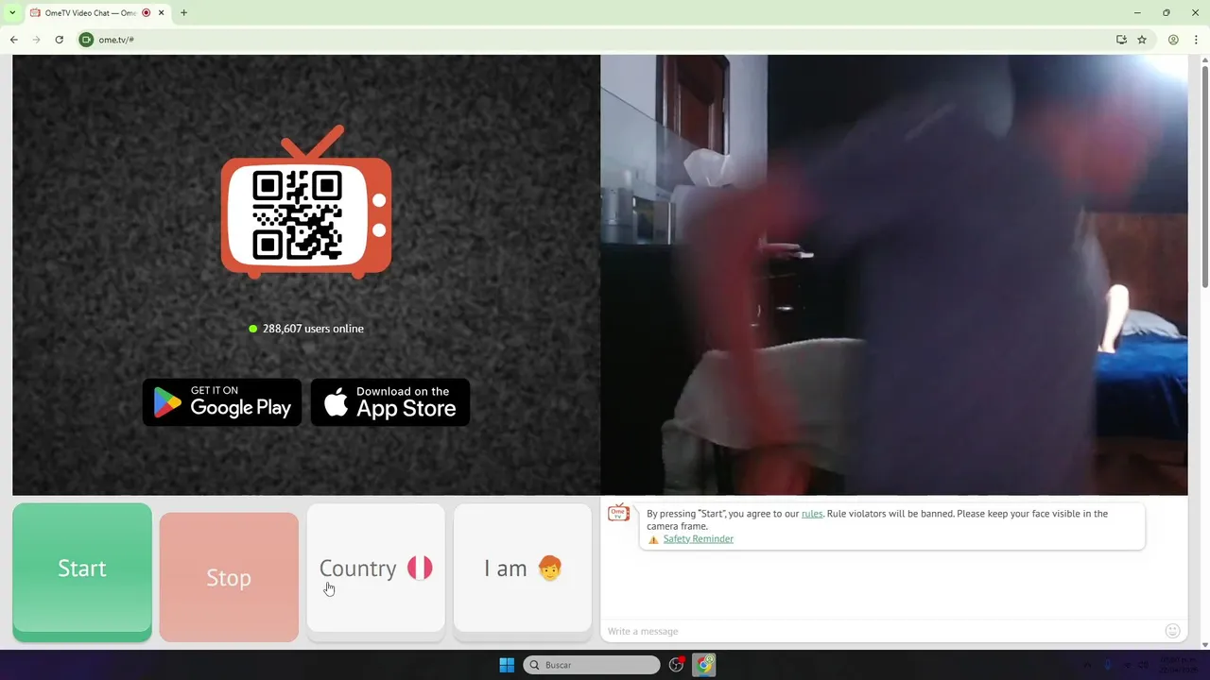Open the Chrome profile icon
The image size is (1210, 680).
click(x=1173, y=40)
